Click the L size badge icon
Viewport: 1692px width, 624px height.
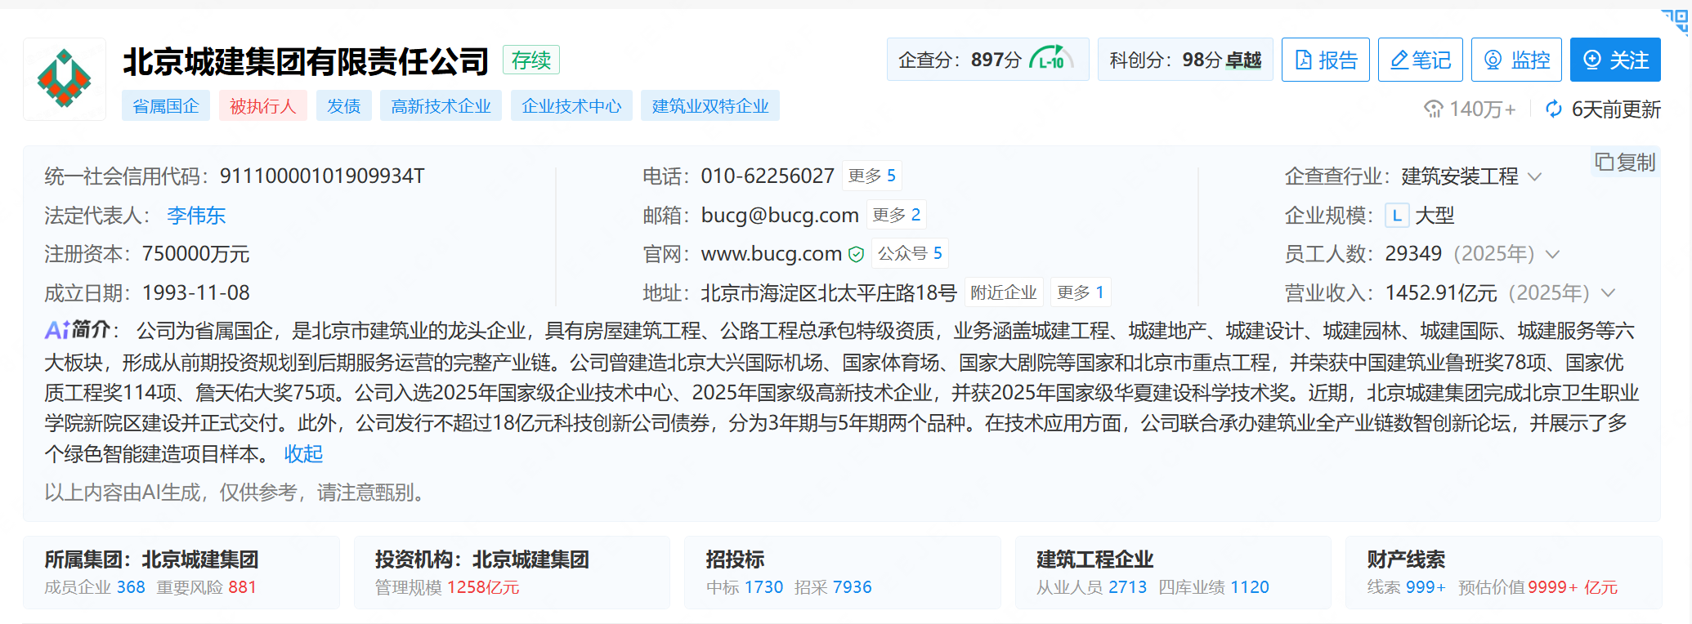click(x=1397, y=216)
